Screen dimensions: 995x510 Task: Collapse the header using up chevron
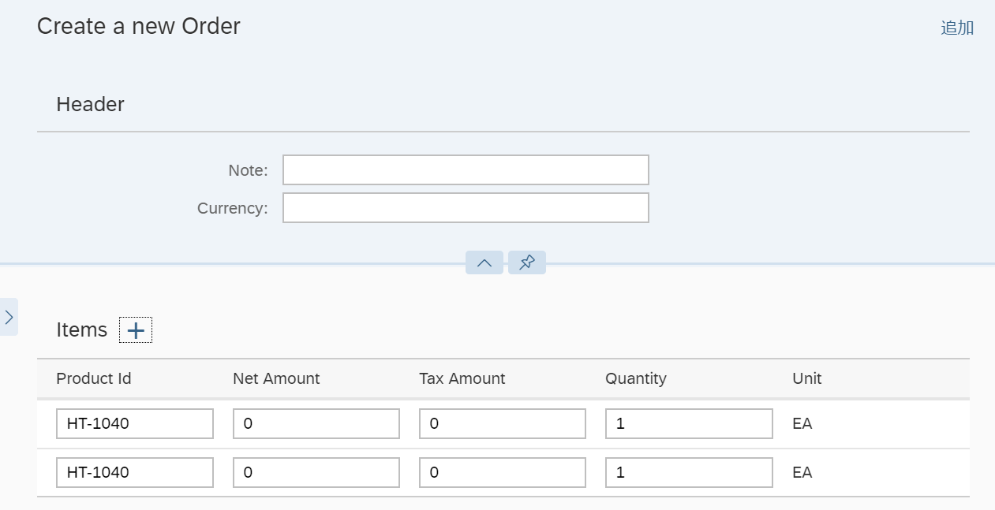click(x=484, y=262)
